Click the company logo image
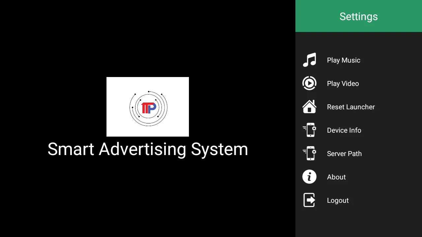This screenshot has height=237, width=422. click(148, 107)
